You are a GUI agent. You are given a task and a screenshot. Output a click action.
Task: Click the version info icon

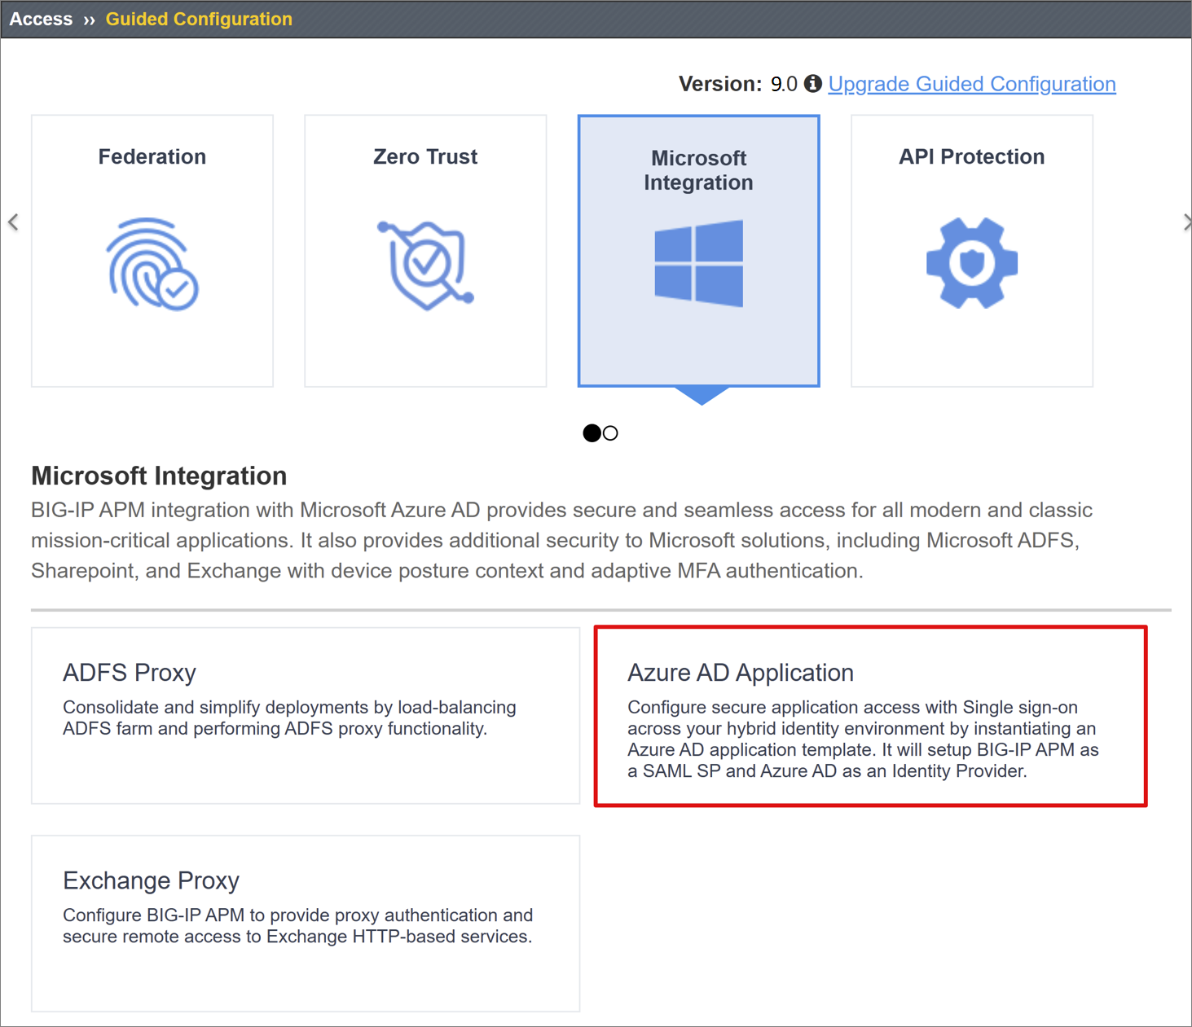812,83
